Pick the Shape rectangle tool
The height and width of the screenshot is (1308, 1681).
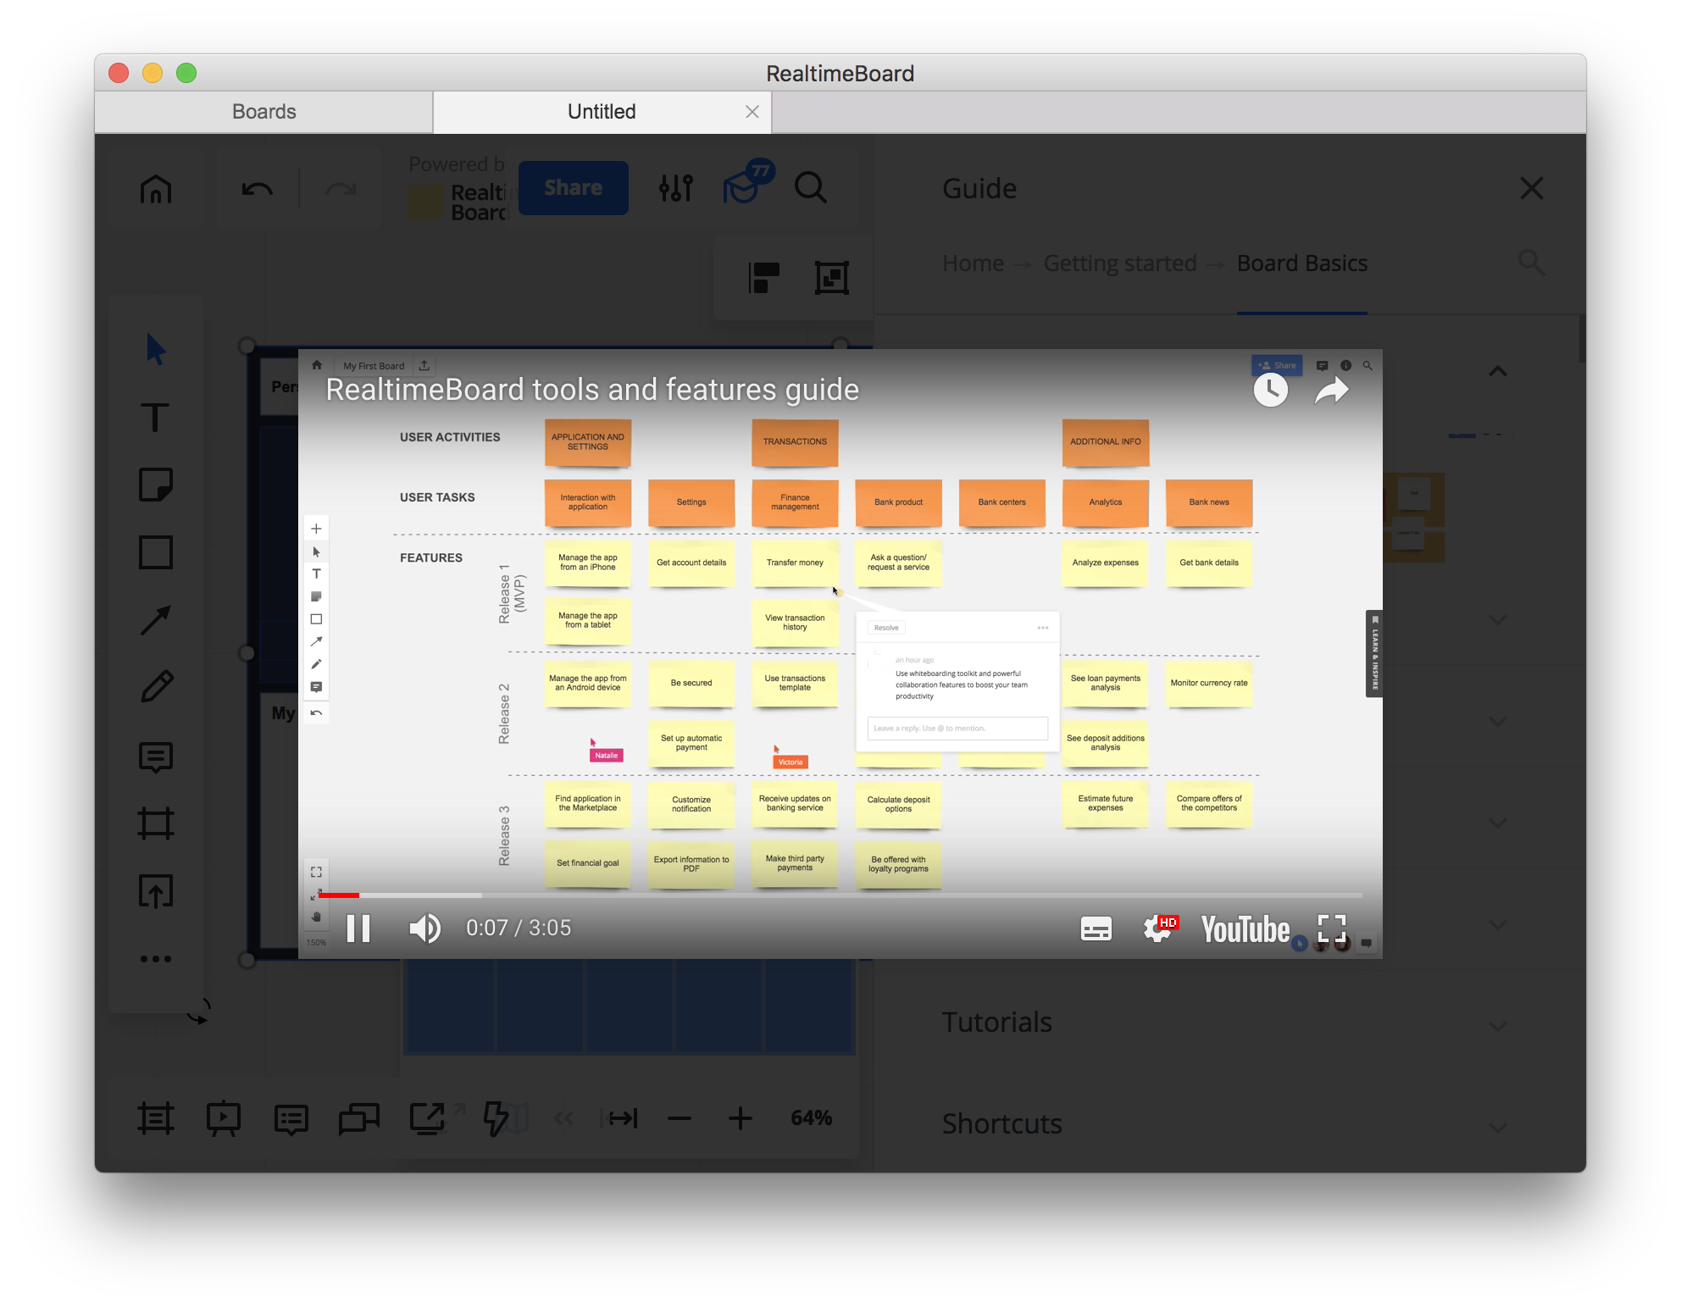tap(156, 552)
